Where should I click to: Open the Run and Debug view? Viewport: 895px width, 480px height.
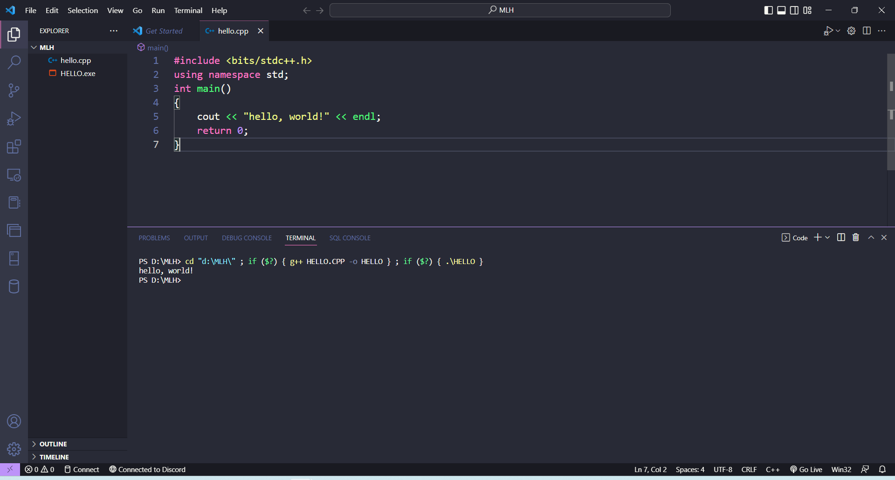click(x=14, y=118)
